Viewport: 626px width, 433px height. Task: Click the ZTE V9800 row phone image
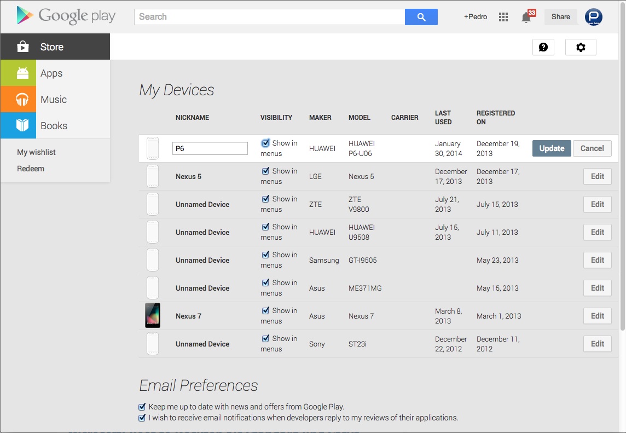click(153, 204)
